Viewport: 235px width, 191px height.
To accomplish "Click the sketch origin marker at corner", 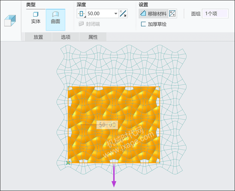I will (68, 163).
